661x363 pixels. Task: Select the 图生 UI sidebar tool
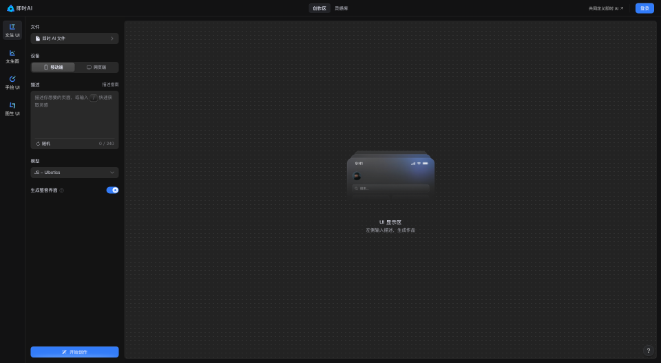[x=12, y=109]
